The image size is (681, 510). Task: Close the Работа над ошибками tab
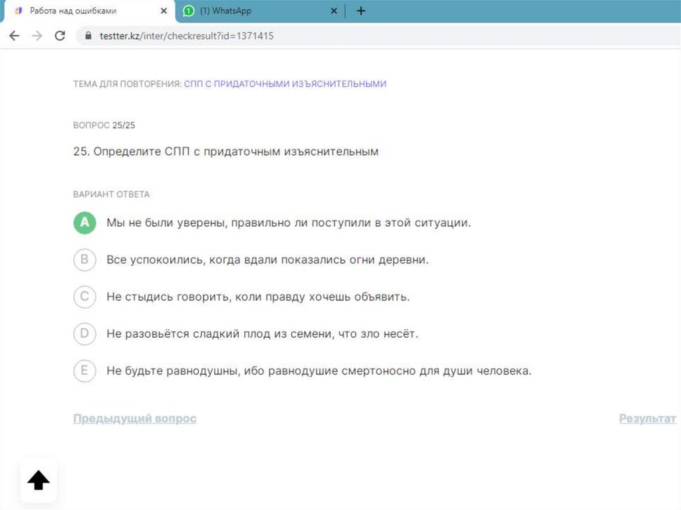(x=164, y=11)
